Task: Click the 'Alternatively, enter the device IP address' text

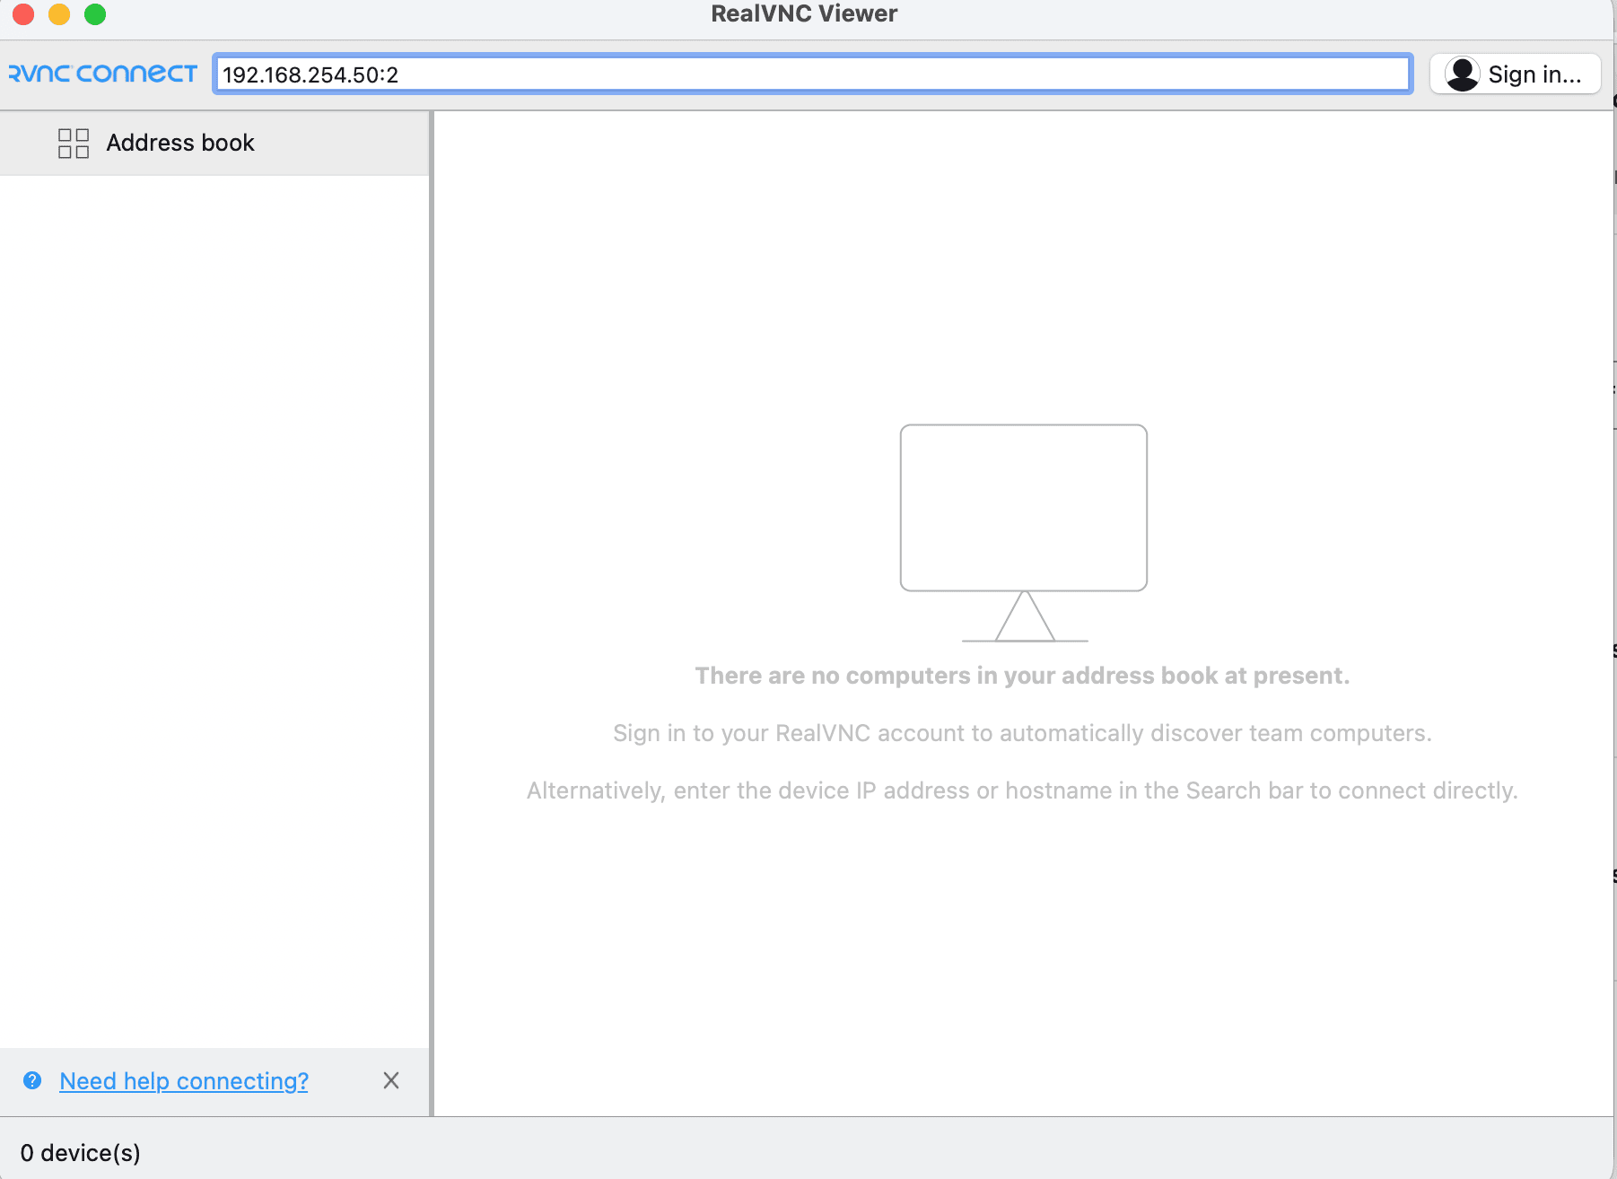Action: tap(1022, 790)
